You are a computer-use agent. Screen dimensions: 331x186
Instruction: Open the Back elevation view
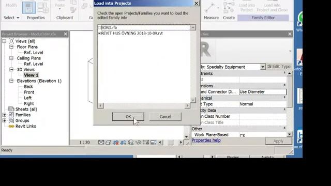click(28, 86)
